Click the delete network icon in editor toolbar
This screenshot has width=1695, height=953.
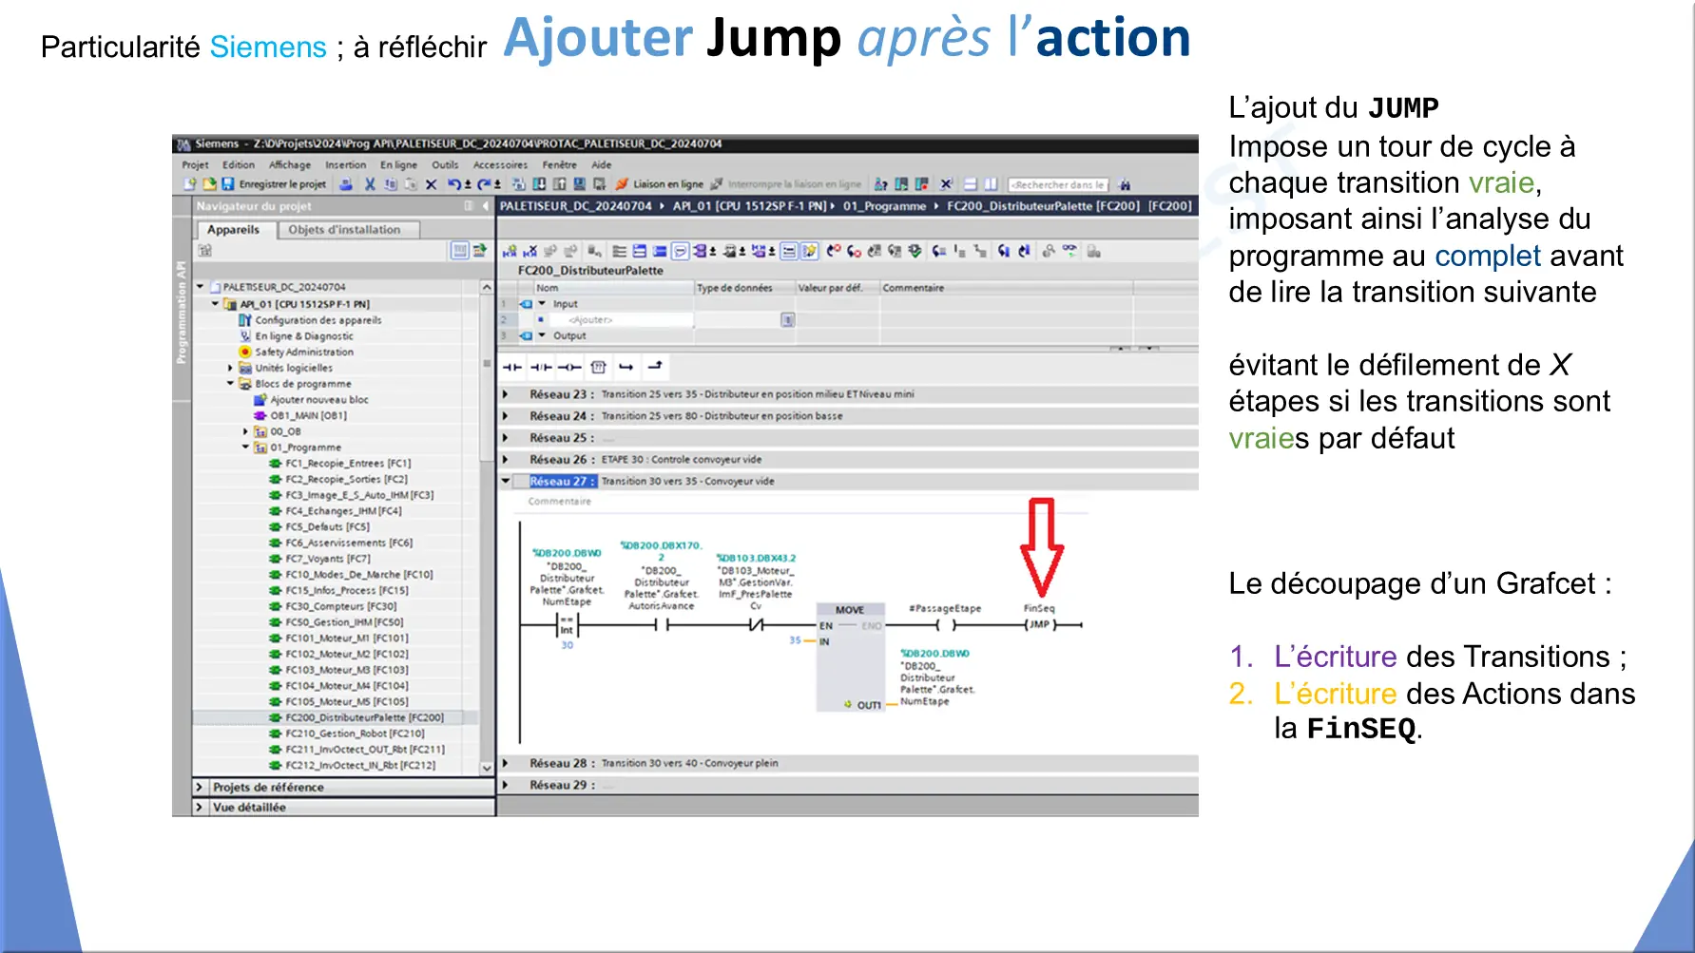[x=530, y=251]
